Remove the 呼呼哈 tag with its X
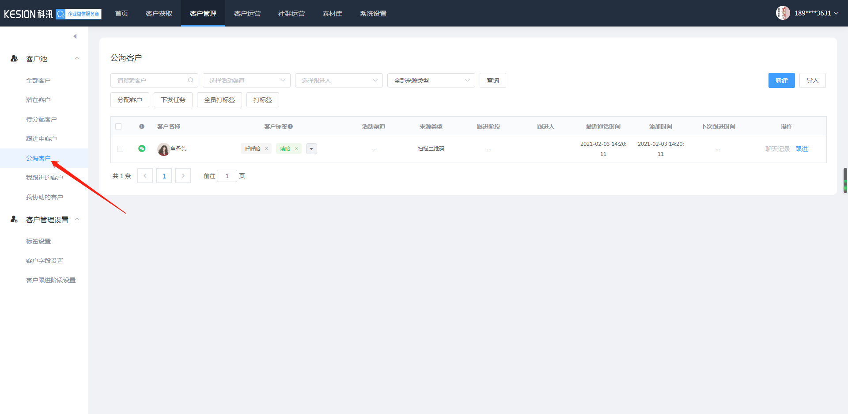 click(266, 149)
